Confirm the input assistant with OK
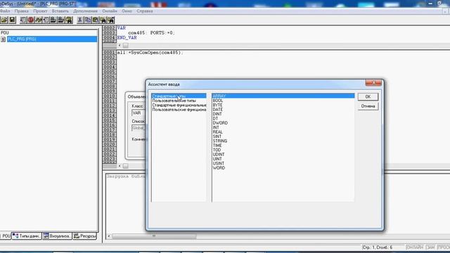 point(368,97)
